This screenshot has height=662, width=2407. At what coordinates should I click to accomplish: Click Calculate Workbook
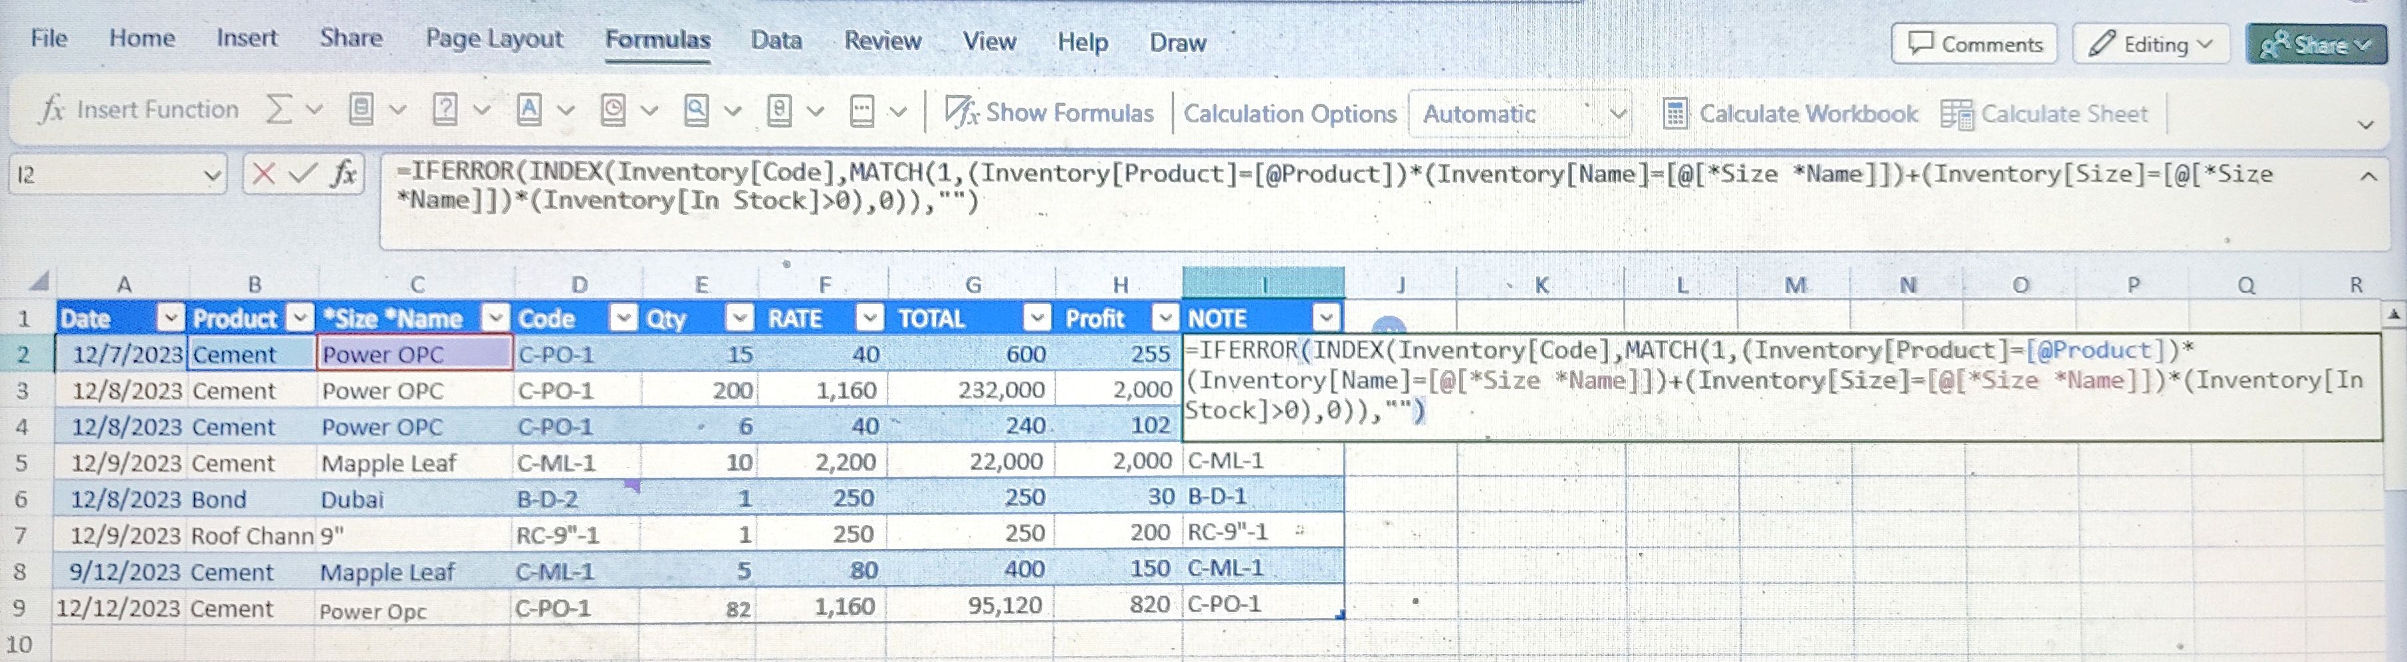pos(1790,114)
